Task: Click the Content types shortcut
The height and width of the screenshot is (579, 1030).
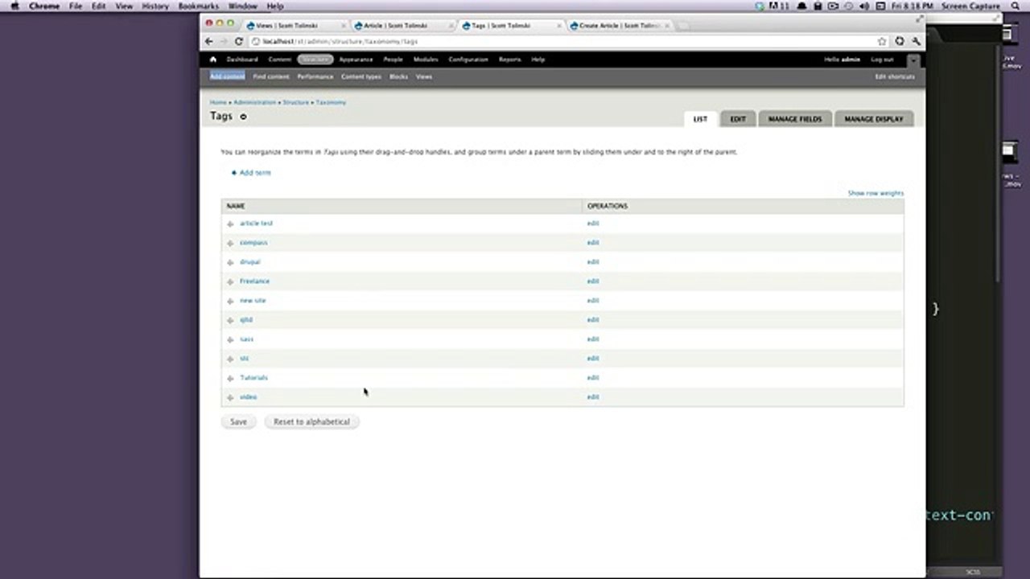Action: [x=361, y=76]
